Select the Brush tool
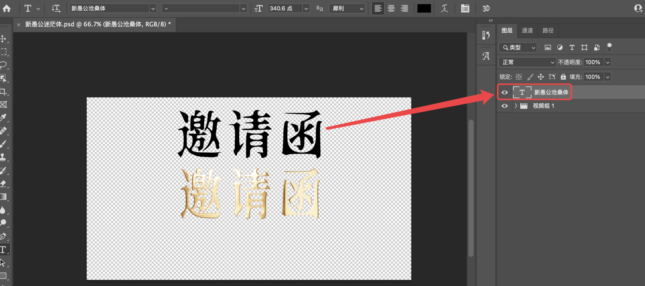645x286 pixels. pos(3,144)
